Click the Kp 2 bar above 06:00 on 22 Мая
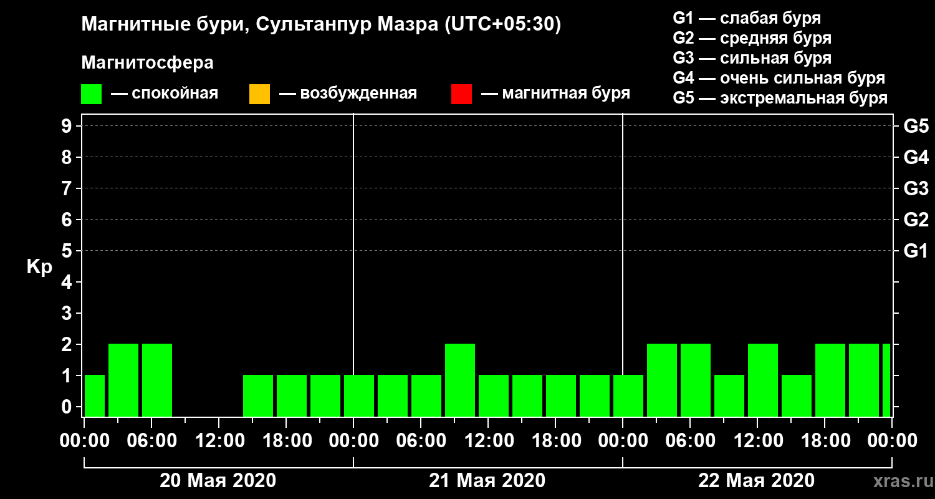Image resolution: width=935 pixels, height=499 pixels. pos(696,380)
